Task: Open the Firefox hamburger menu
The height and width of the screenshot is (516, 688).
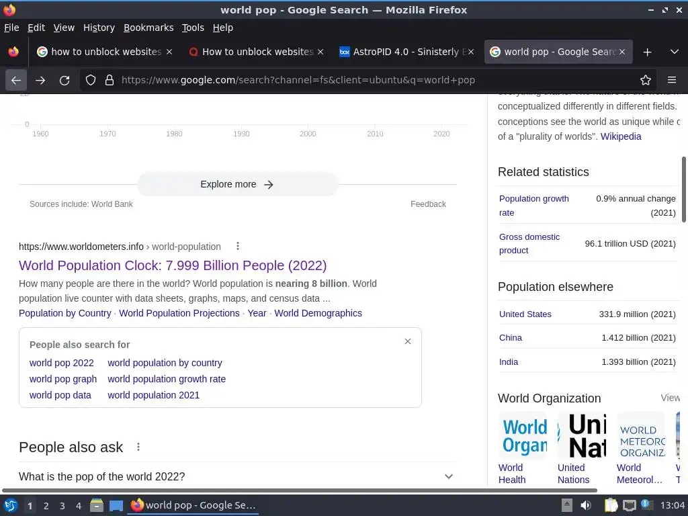Action: point(672,81)
